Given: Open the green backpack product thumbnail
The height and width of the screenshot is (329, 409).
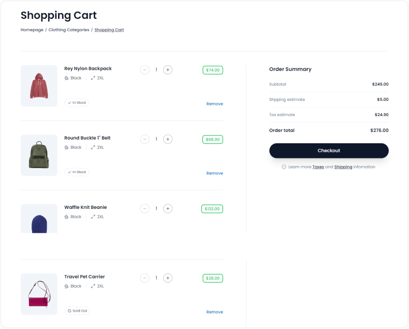Looking at the screenshot, I should (x=39, y=155).
